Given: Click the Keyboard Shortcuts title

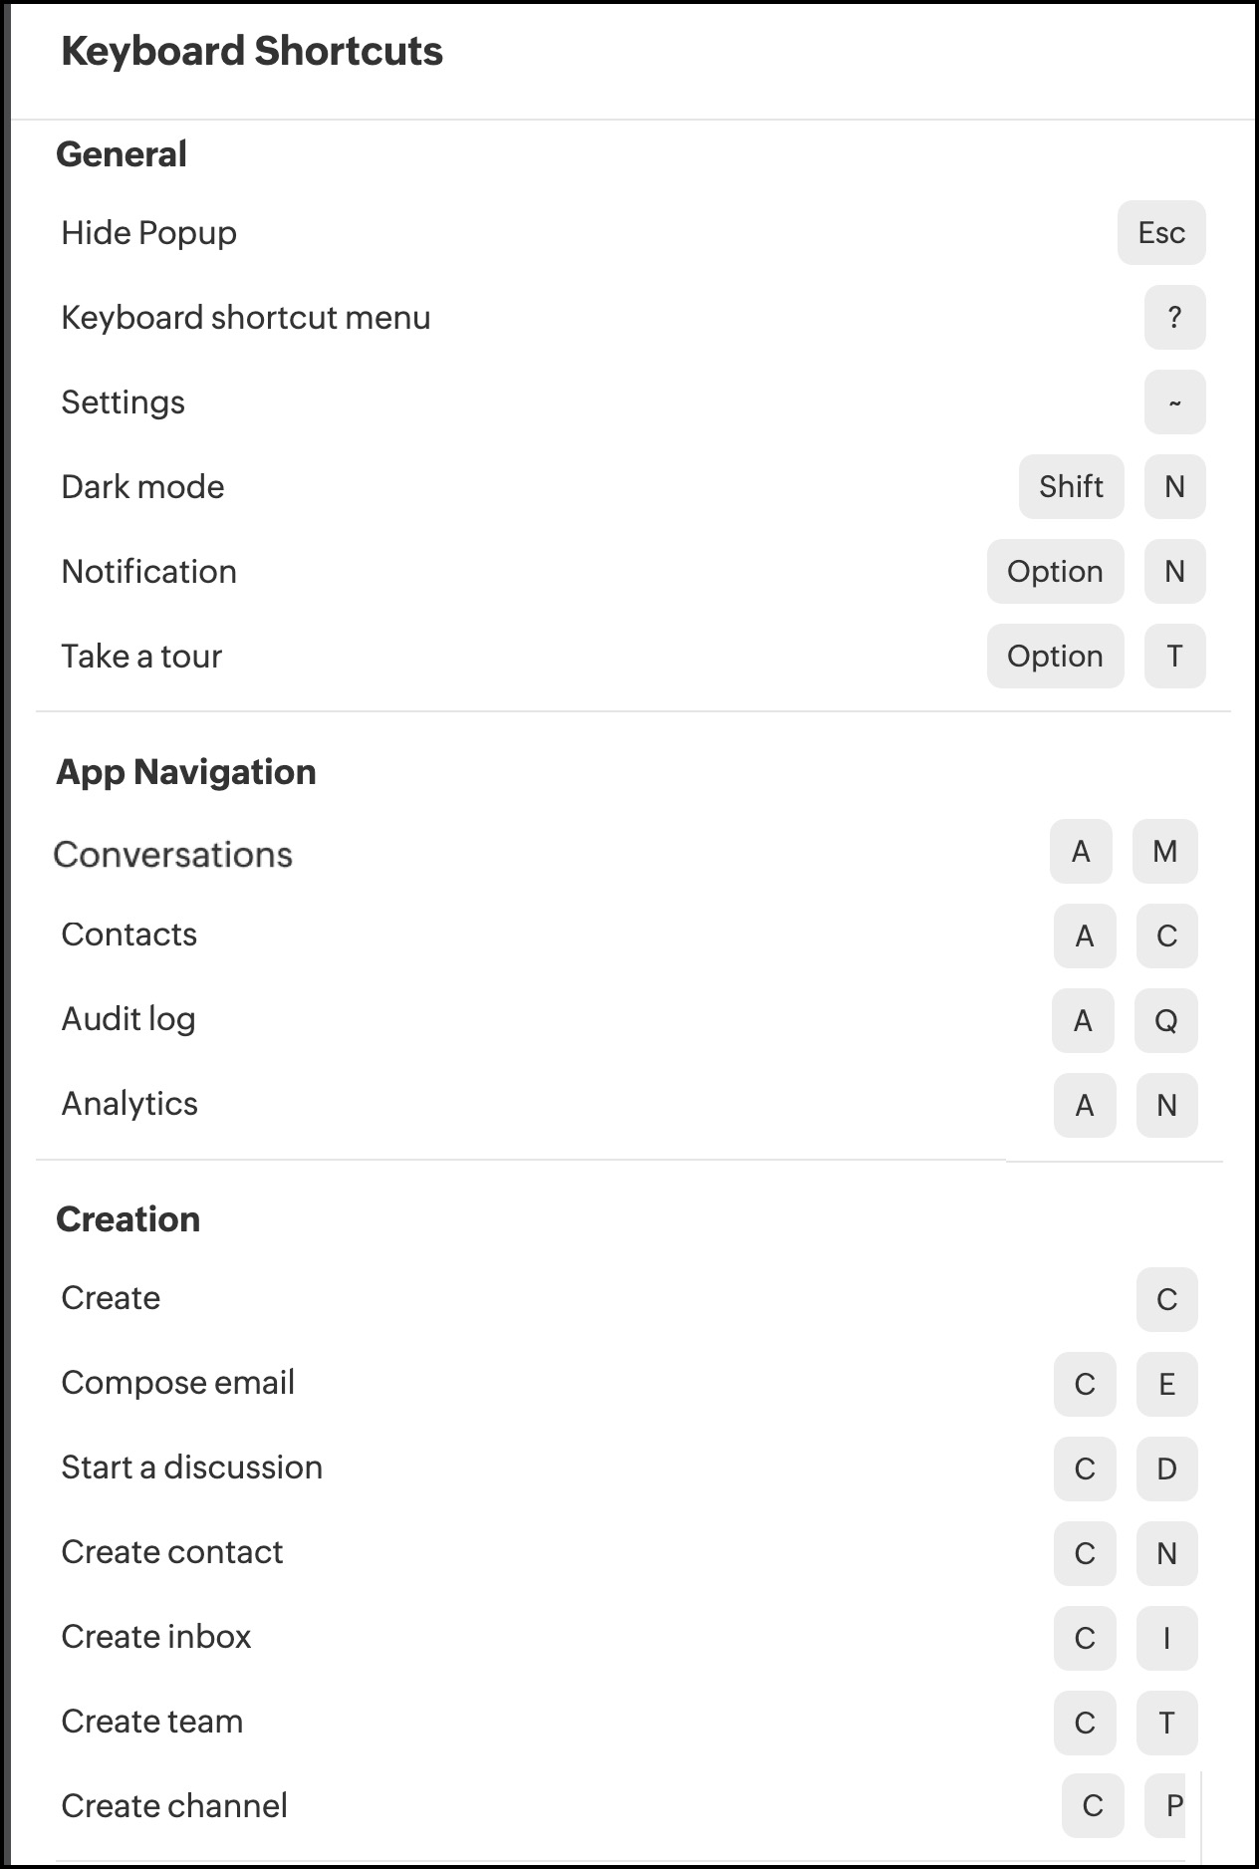Looking at the screenshot, I should pos(252,52).
